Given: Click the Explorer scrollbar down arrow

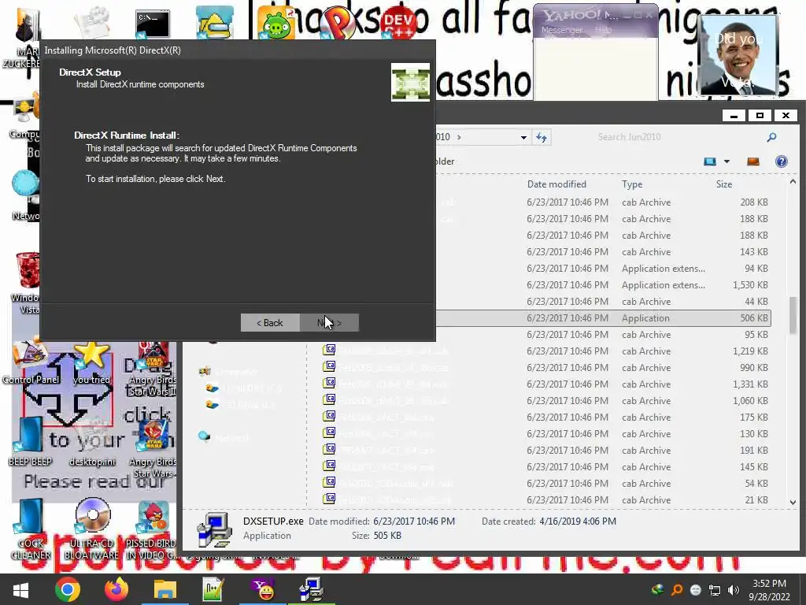Looking at the screenshot, I should pos(793,502).
